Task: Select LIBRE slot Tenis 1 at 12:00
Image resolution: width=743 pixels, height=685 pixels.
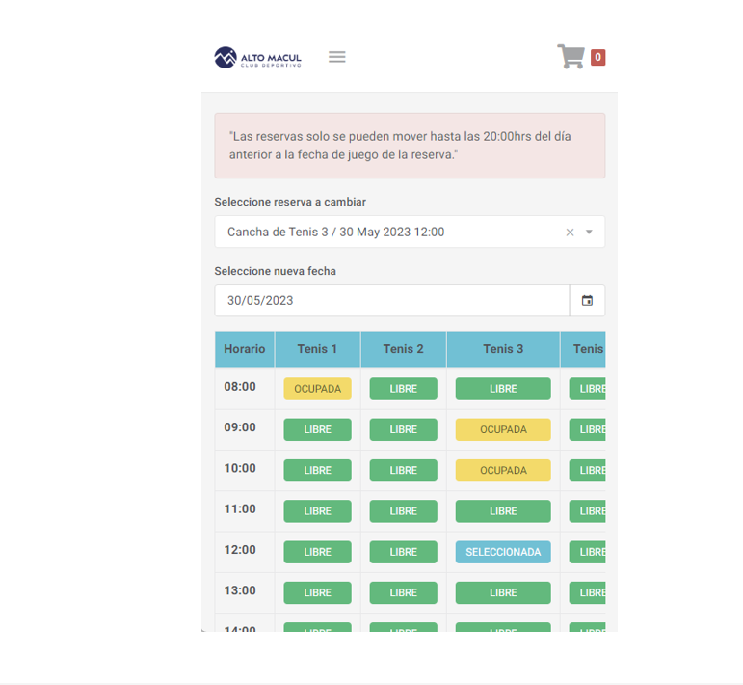Action: (317, 552)
